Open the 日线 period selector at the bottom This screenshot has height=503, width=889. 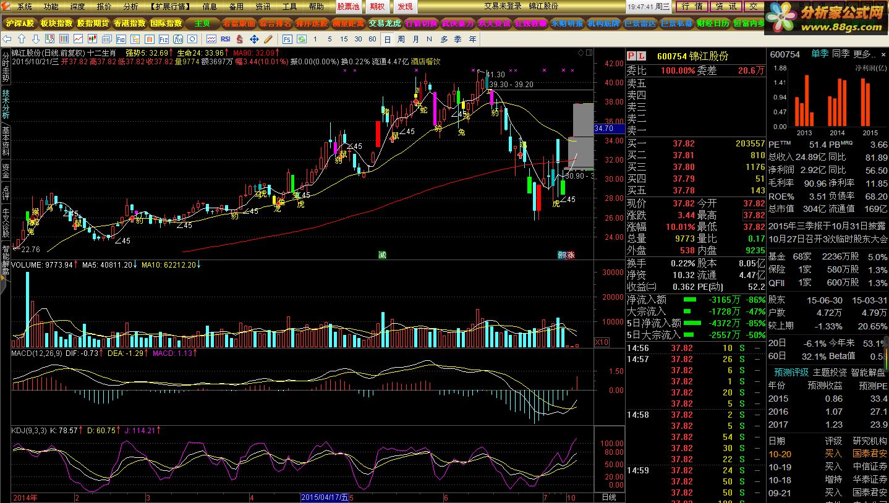(x=608, y=497)
